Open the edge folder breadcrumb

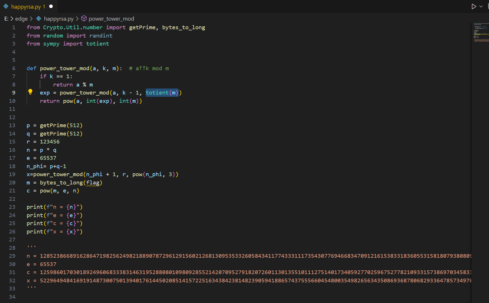click(21, 19)
